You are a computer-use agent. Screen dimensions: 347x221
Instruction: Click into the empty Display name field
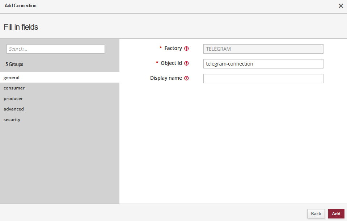[x=263, y=79]
